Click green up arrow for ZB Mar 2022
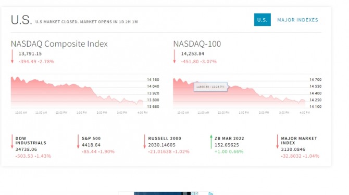This screenshot has height=195, width=349. pos(211,142)
